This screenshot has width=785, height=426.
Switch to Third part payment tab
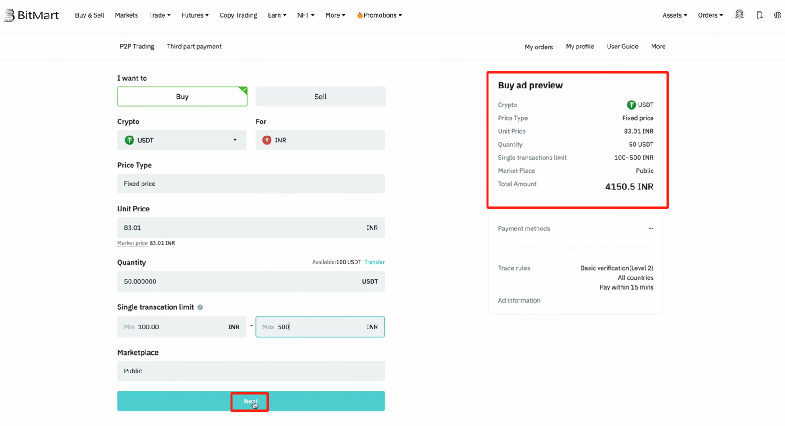(194, 47)
